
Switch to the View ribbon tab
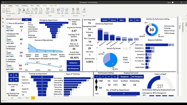pyautogui.click(x=32, y=6)
